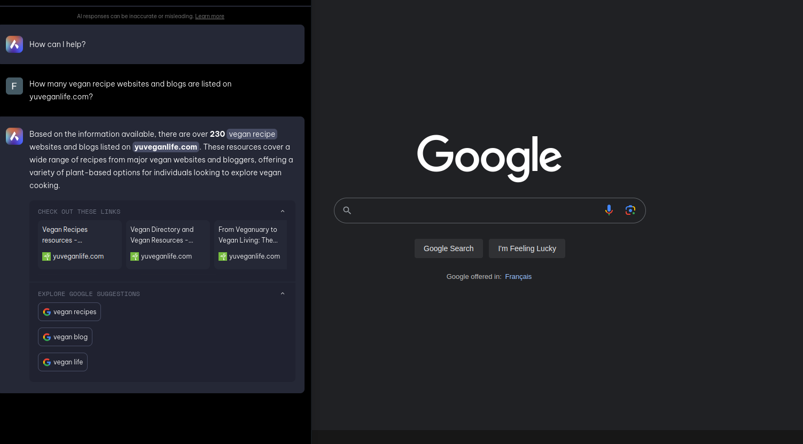Collapse the 'Check out these links' section
Screen dimensions: 803x444
283,212
